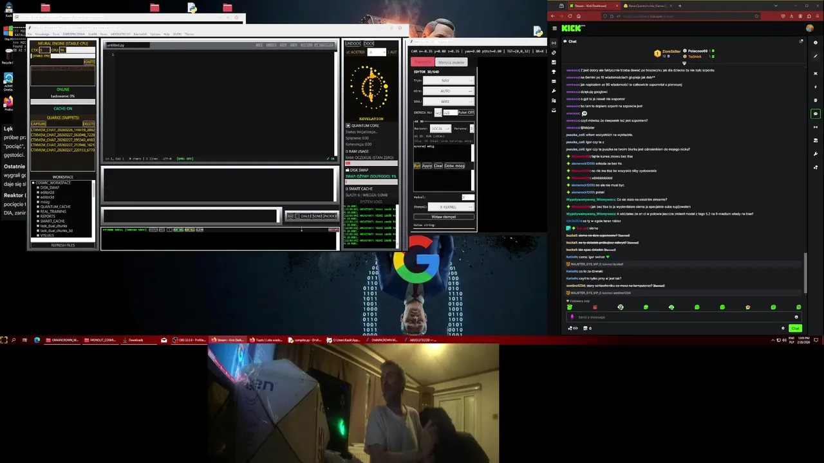Select editor3d in the workspace tree
Viewport: 824px width, 463px height.
[x=48, y=197]
